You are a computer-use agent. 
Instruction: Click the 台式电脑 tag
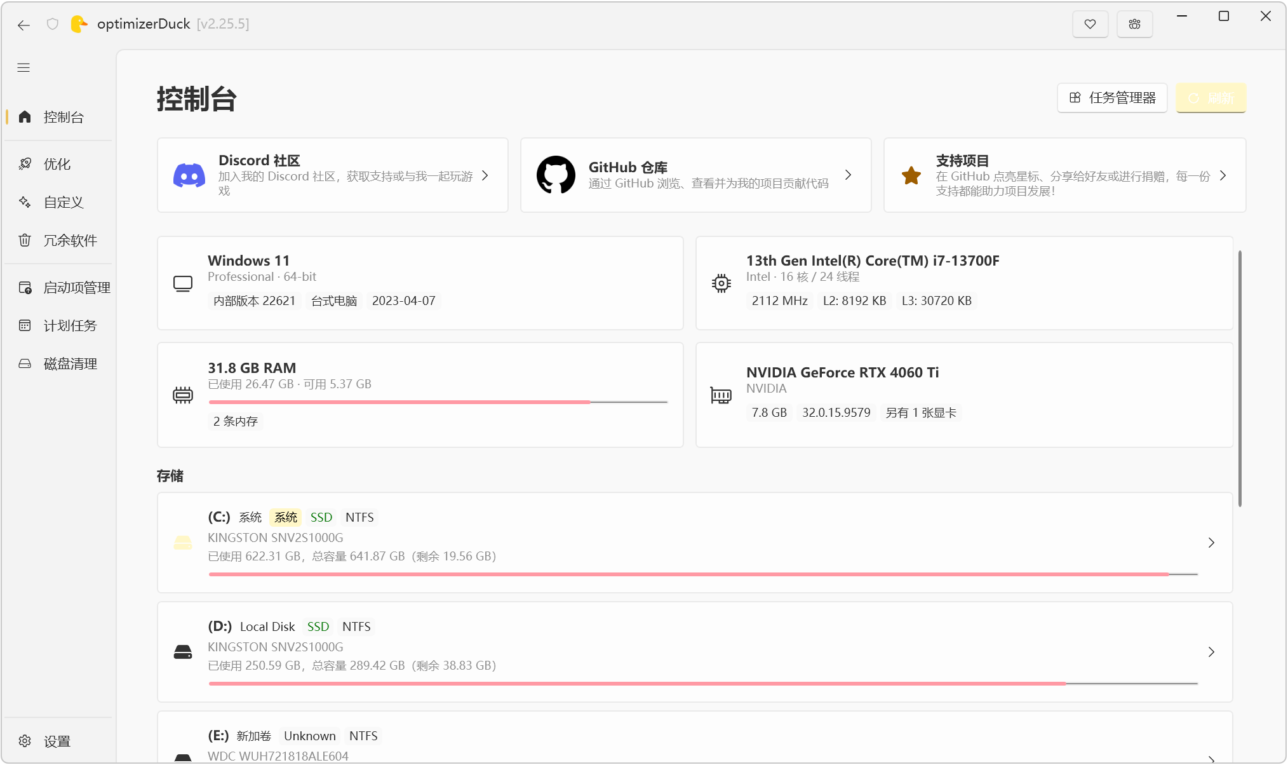334,301
